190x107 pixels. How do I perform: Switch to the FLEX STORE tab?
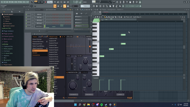[x=45, y=37]
